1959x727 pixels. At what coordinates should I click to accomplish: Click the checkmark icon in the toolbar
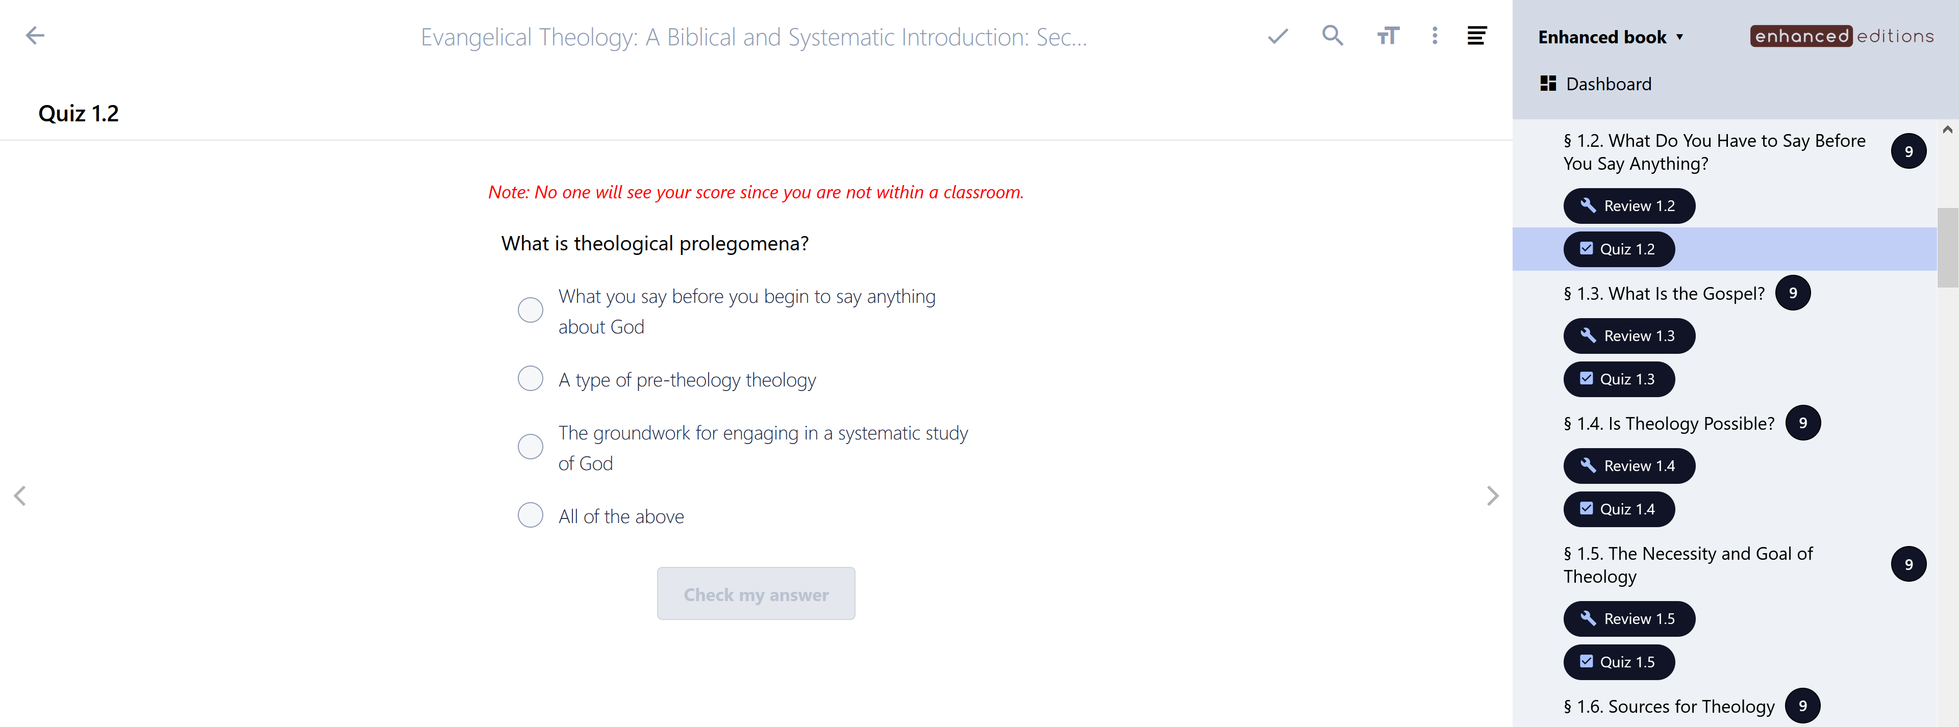pyautogui.click(x=1277, y=36)
